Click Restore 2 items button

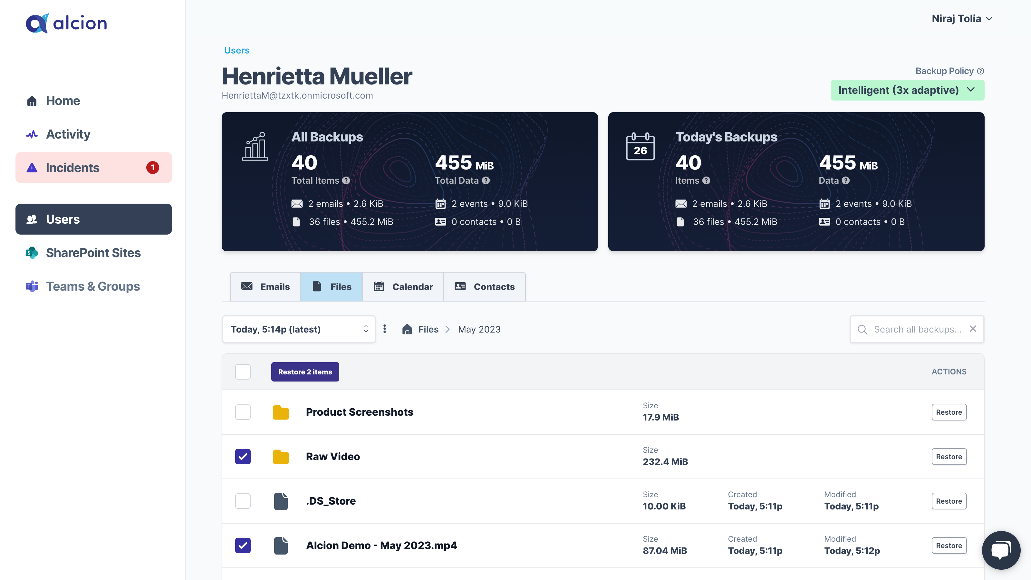coord(304,371)
